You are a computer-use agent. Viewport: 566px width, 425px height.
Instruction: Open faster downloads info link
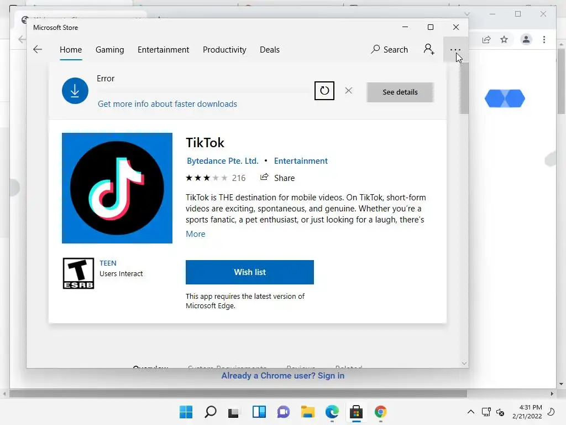coord(167,104)
